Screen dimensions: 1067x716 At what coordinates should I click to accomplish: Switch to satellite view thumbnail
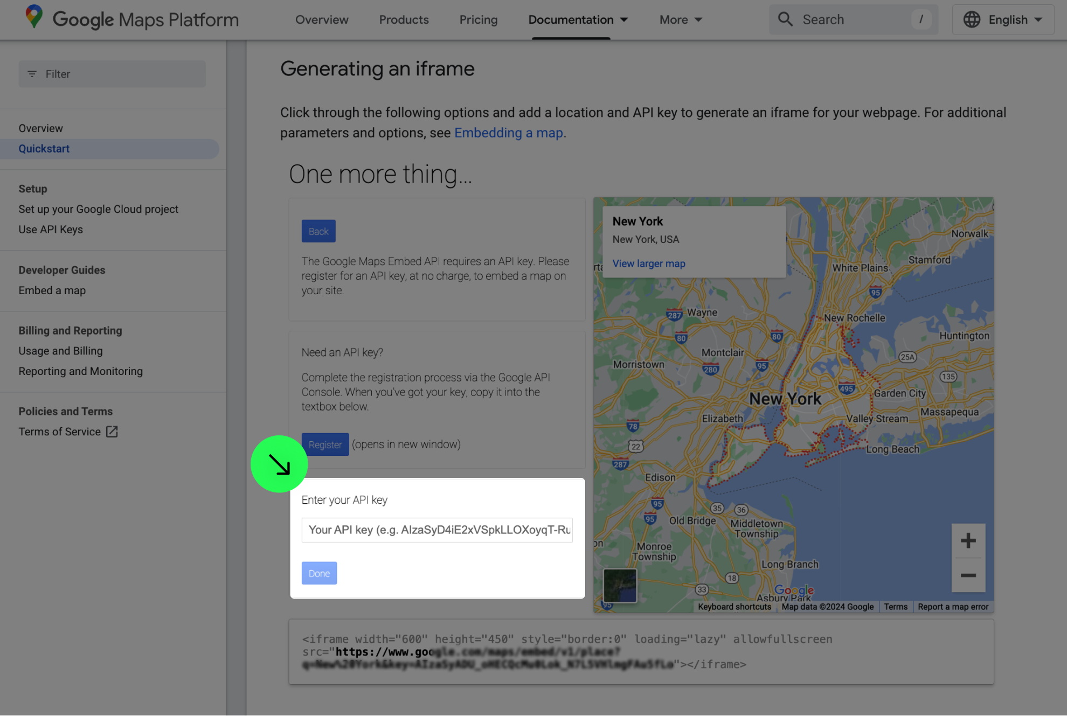pyautogui.click(x=620, y=586)
